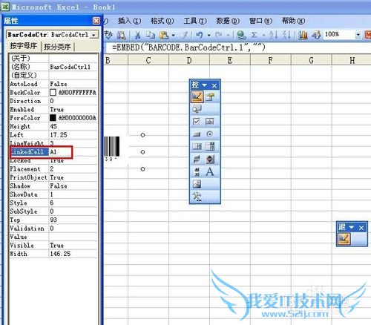Screen dimensions: 371x325
Task: Open the 帮助(H) menu
Action: pos(293,21)
